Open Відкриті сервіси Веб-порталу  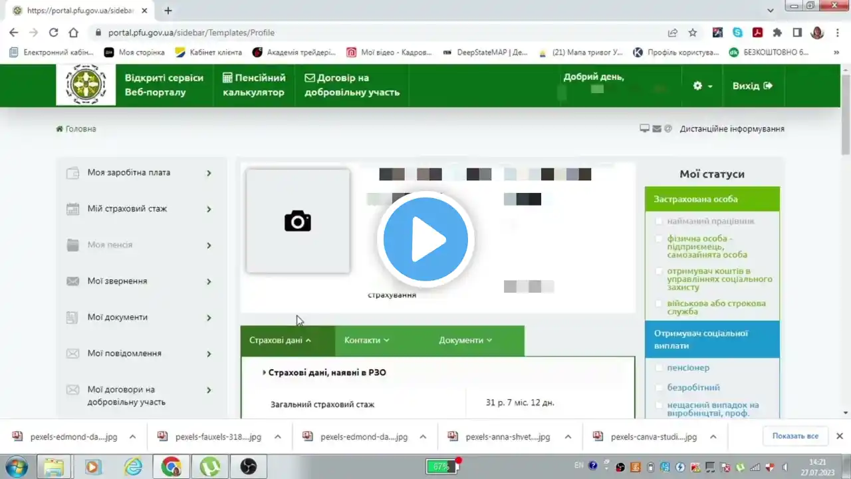click(164, 85)
